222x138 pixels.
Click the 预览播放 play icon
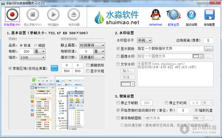pos(53,14)
